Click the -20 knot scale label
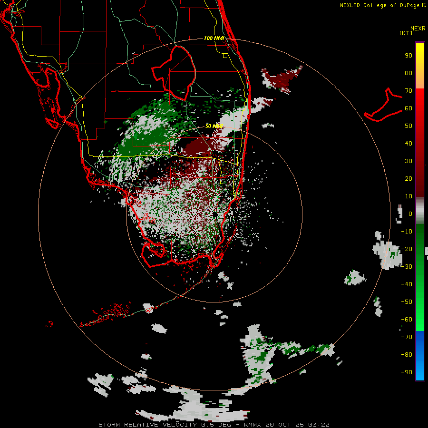Viewport: 428px width, 428px height. (x=407, y=249)
